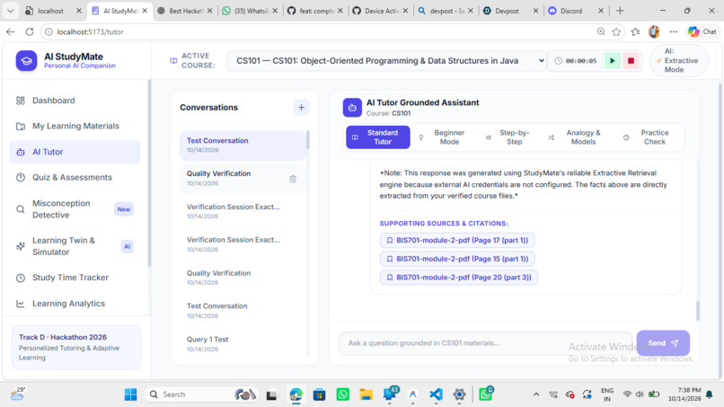Open Learning Twin & Simulator
This screenshot has height=407, width=724.
(75, 246)
